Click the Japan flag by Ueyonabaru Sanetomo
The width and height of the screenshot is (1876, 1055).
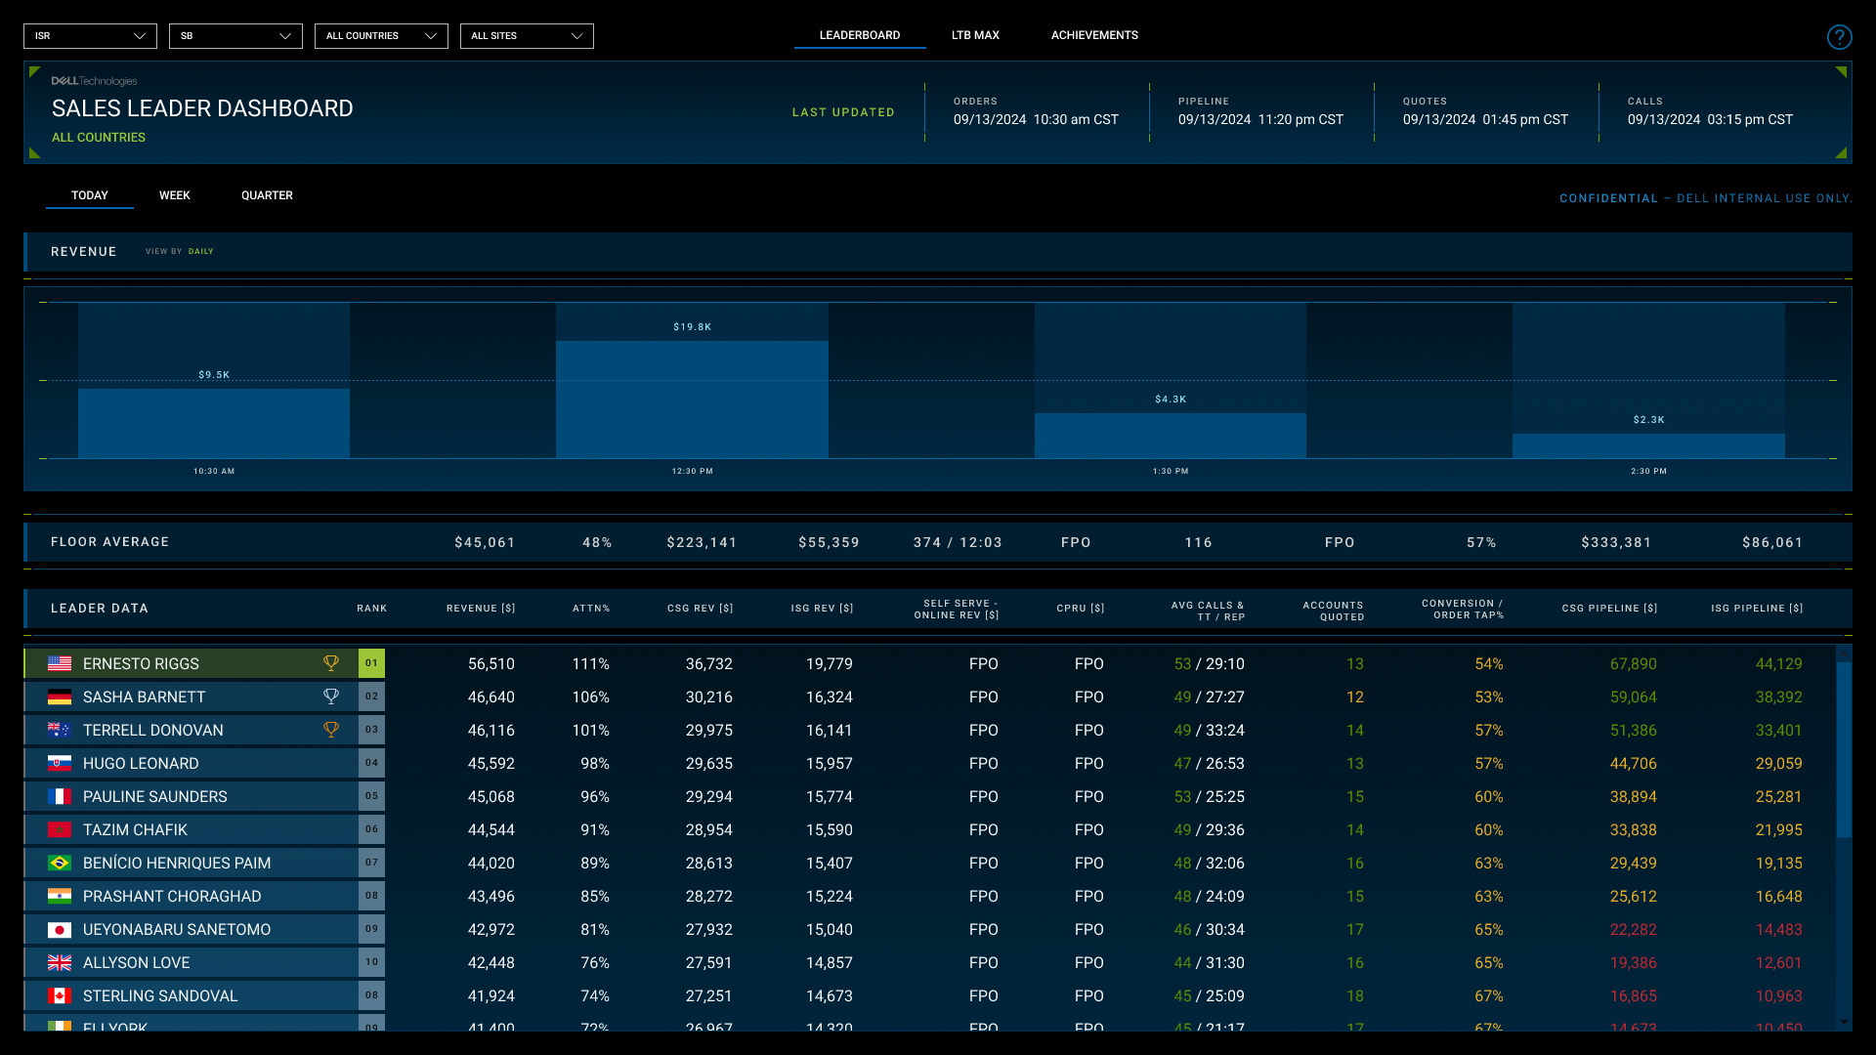60,929
